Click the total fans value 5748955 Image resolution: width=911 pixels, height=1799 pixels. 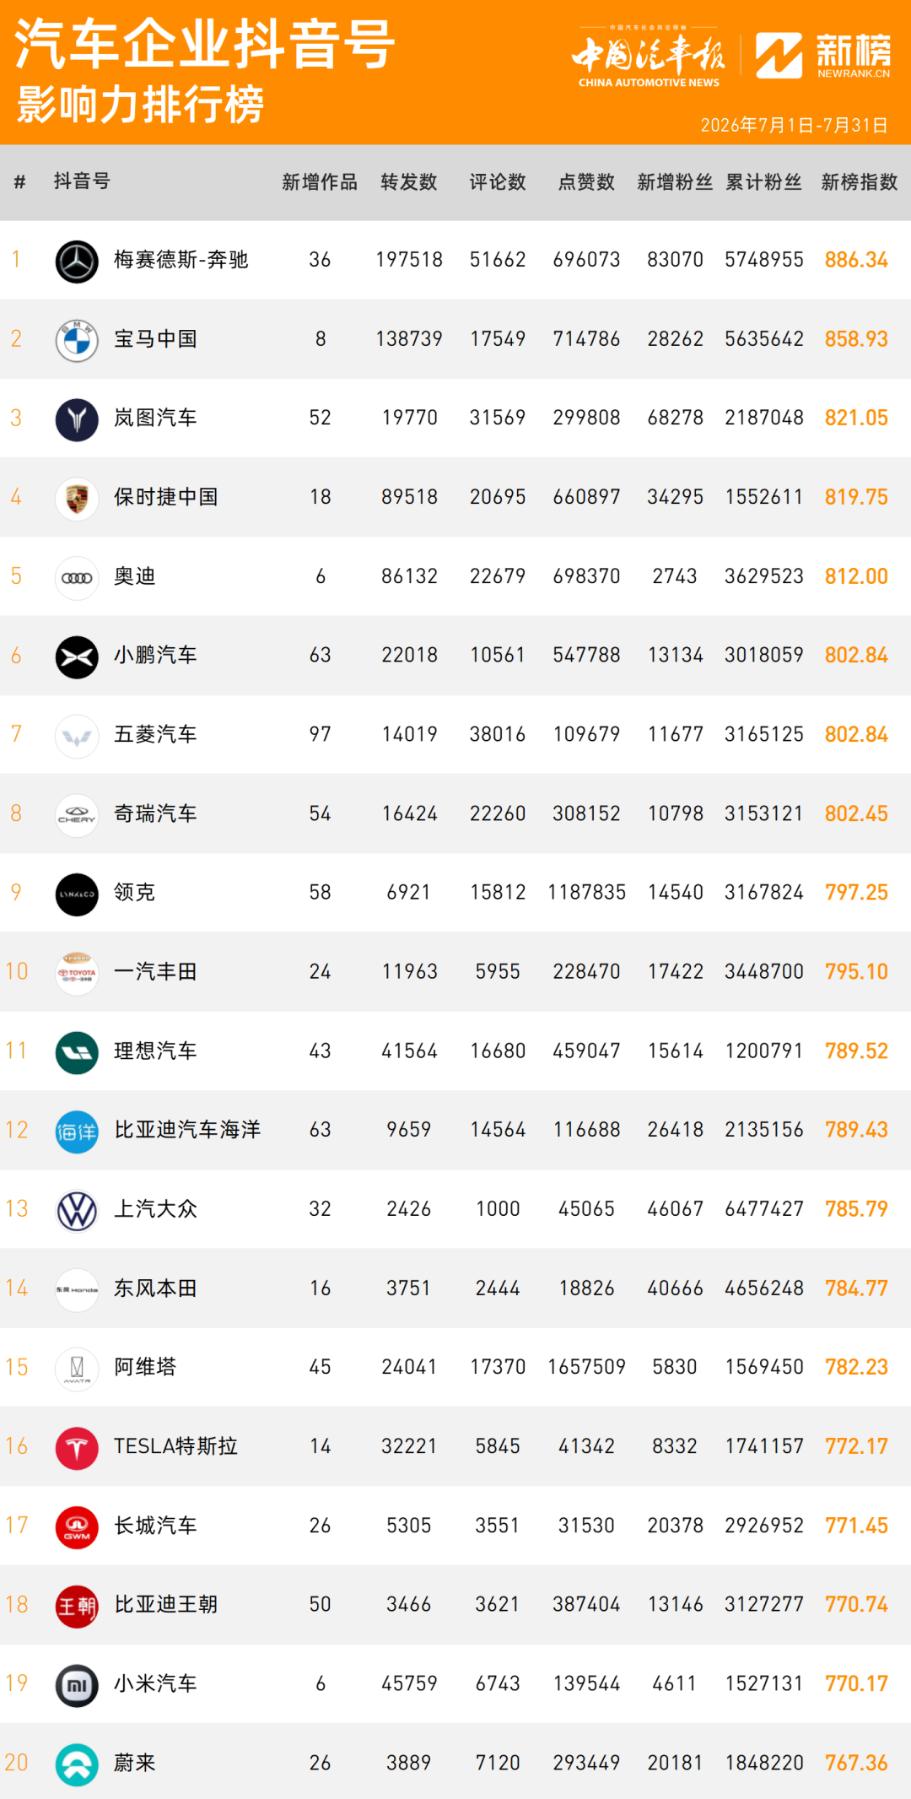point(764,260)
